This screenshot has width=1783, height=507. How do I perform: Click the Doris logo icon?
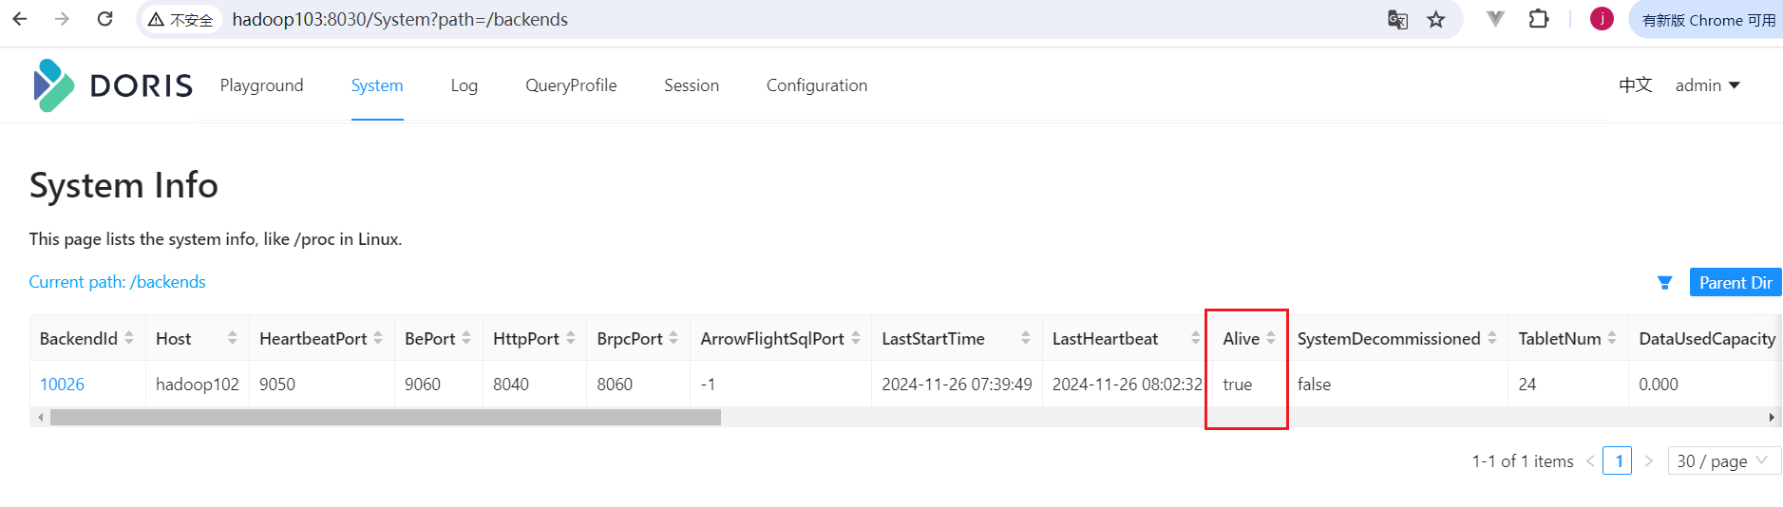53,85
